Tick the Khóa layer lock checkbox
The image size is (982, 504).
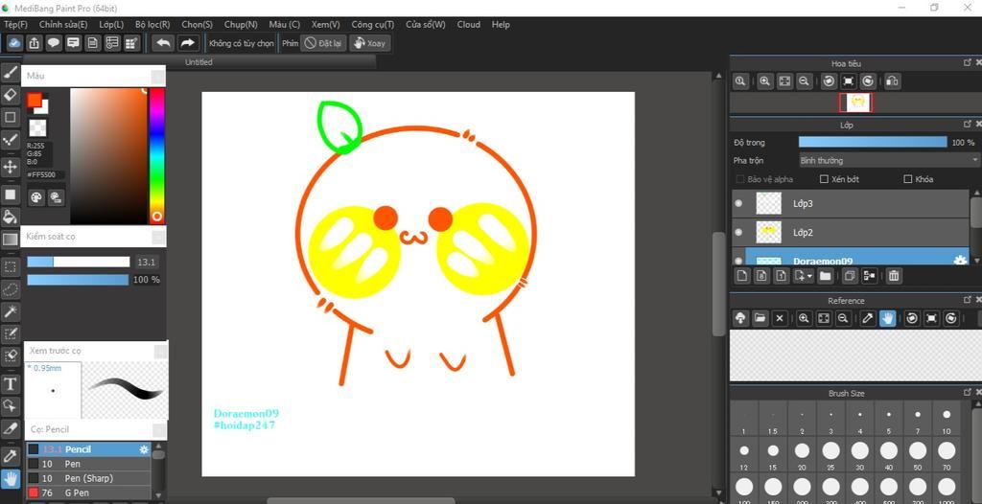(907, 179)
